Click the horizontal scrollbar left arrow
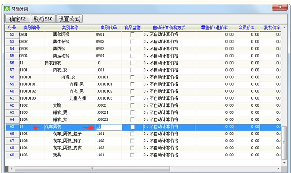This screenshot has height=173, width=291. 11,169
